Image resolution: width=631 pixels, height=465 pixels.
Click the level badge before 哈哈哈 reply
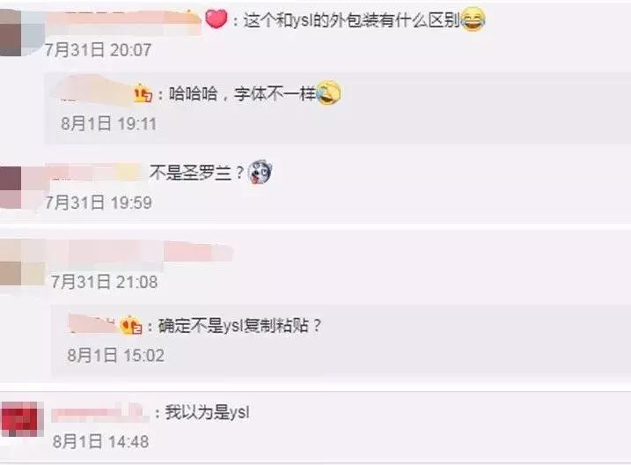coord(143,94)
